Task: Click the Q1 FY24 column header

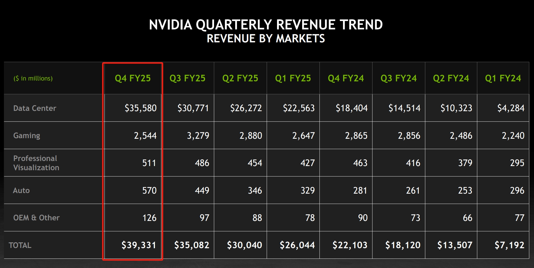Action: click(x=503, y=78)
